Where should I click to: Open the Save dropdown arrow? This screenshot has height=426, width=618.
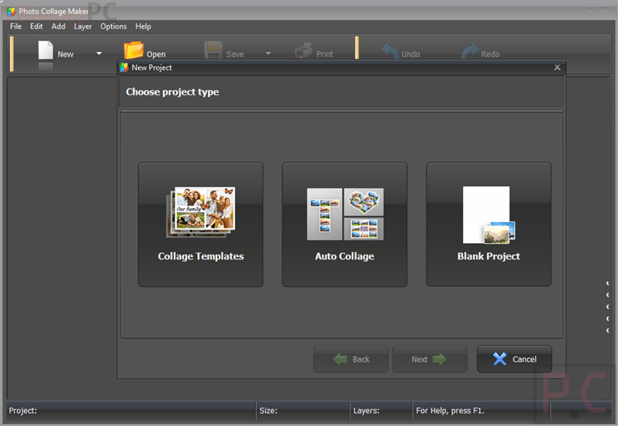tap(268, 53)
